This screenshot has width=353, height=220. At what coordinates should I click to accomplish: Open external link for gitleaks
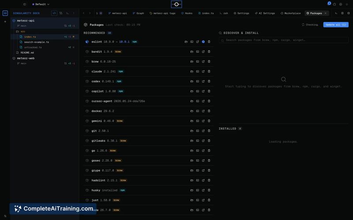pyautogui.click(x=203, y=141)
